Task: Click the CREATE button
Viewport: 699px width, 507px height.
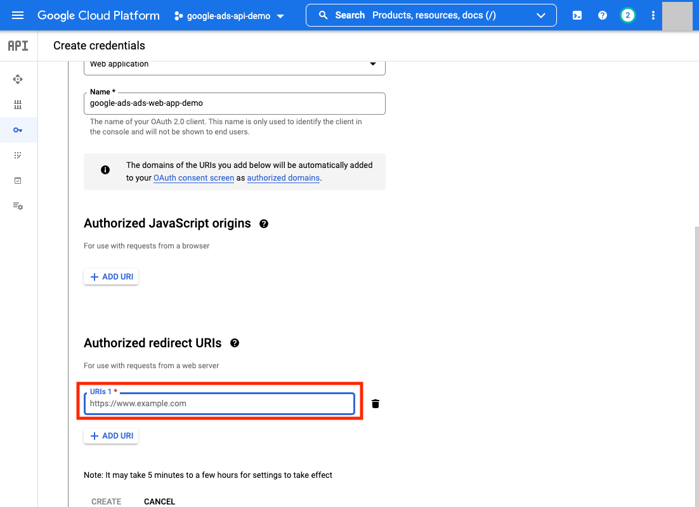Action: tap(106, 501)
